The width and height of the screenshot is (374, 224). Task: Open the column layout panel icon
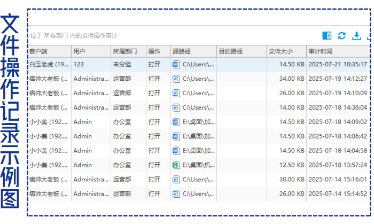pos(327,36)
